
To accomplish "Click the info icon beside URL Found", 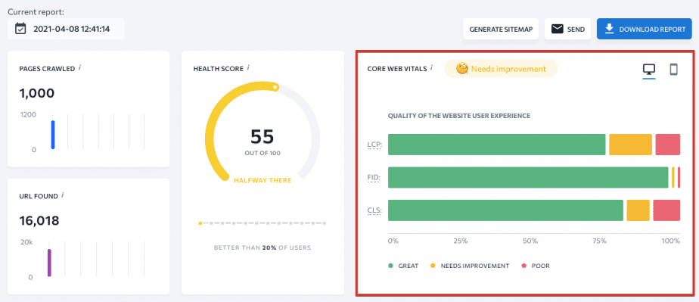I will 63,195.
